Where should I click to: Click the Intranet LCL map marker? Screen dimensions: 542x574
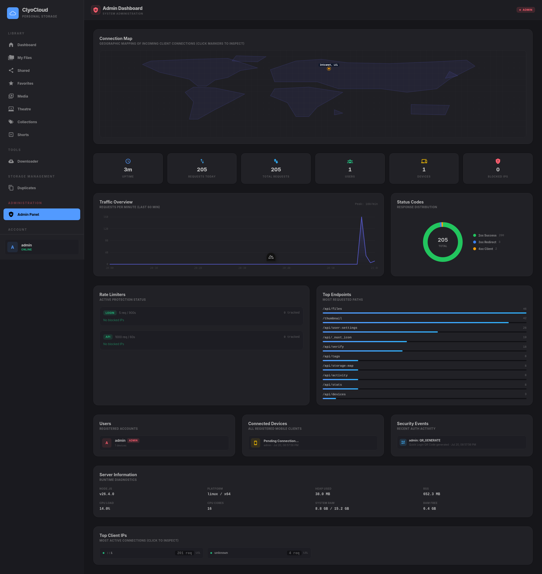coord(329,69)
